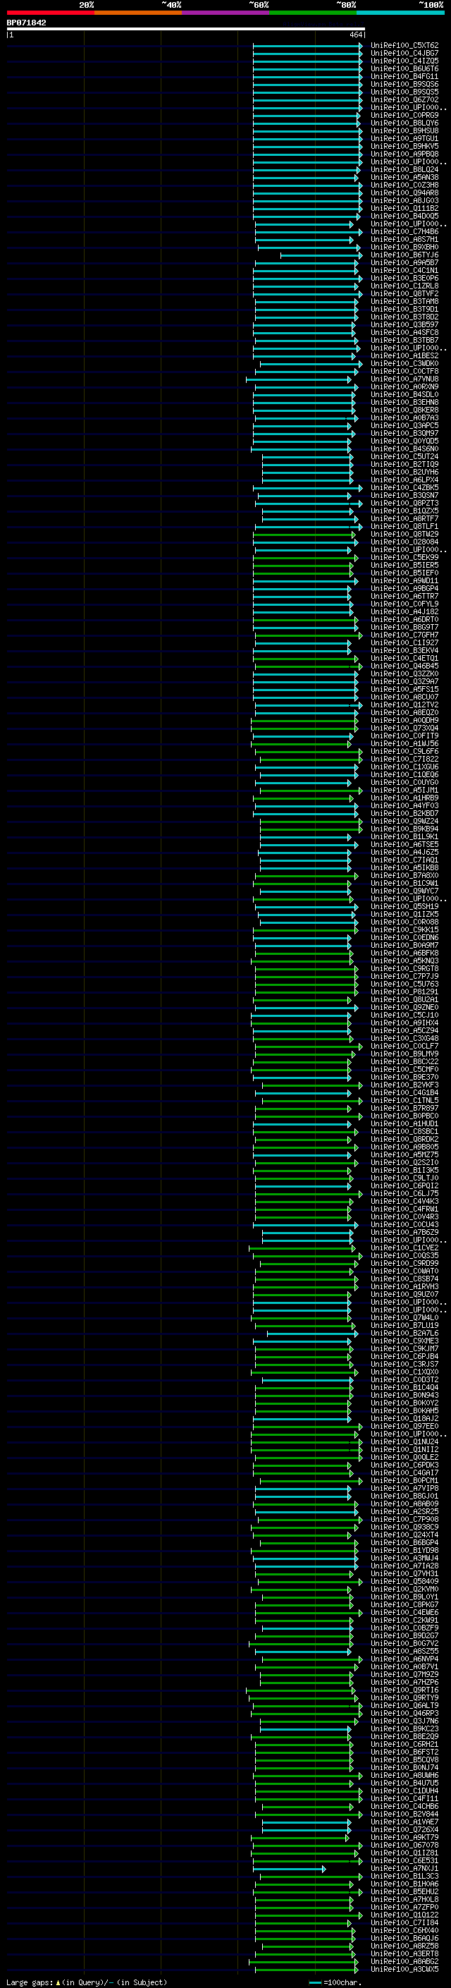Open hit UniRef100_C5XT62
The image size is (451, 1988).
pyautogui.click(x=404, y=46)
